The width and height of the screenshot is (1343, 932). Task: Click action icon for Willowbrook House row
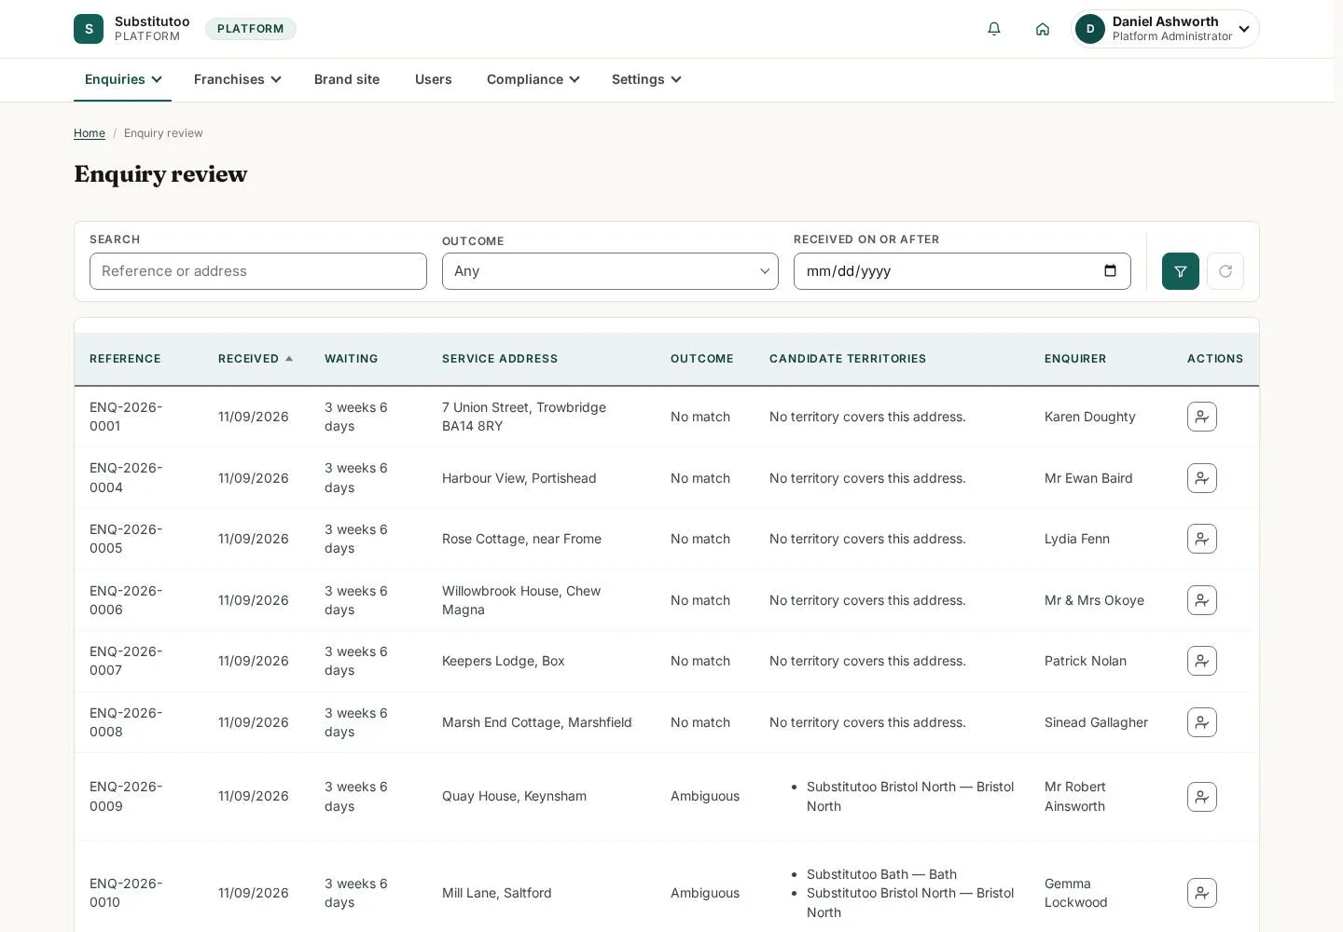[x=1202, y=600]
